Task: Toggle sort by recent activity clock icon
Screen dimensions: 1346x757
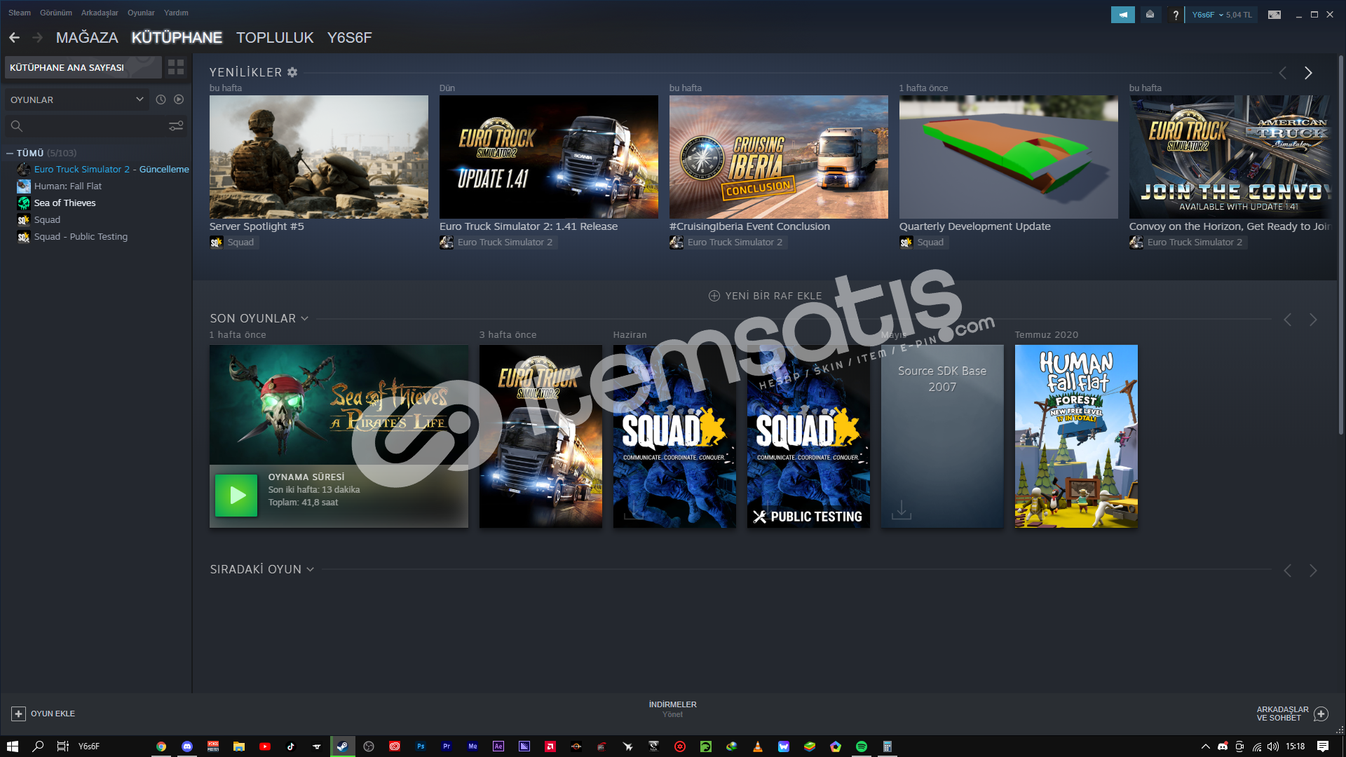Action: click(x=161, y=100)
